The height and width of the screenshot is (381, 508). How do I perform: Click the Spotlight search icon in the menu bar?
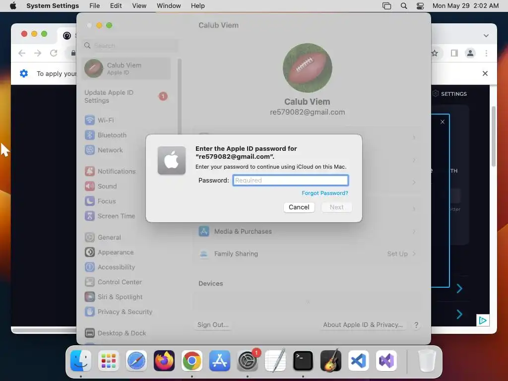click(404, 6)
